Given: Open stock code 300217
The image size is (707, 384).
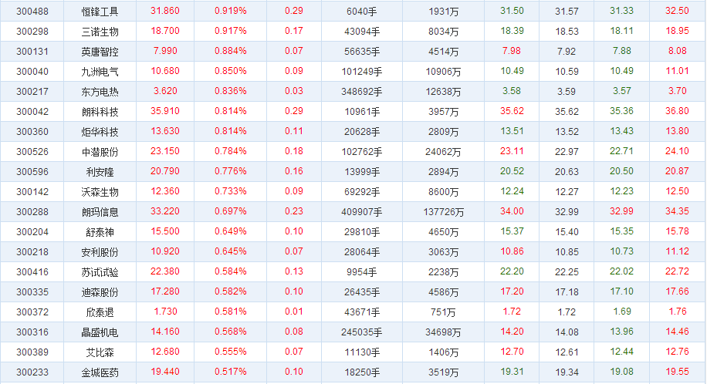Looking at the screenshot, I should [32, 92].
